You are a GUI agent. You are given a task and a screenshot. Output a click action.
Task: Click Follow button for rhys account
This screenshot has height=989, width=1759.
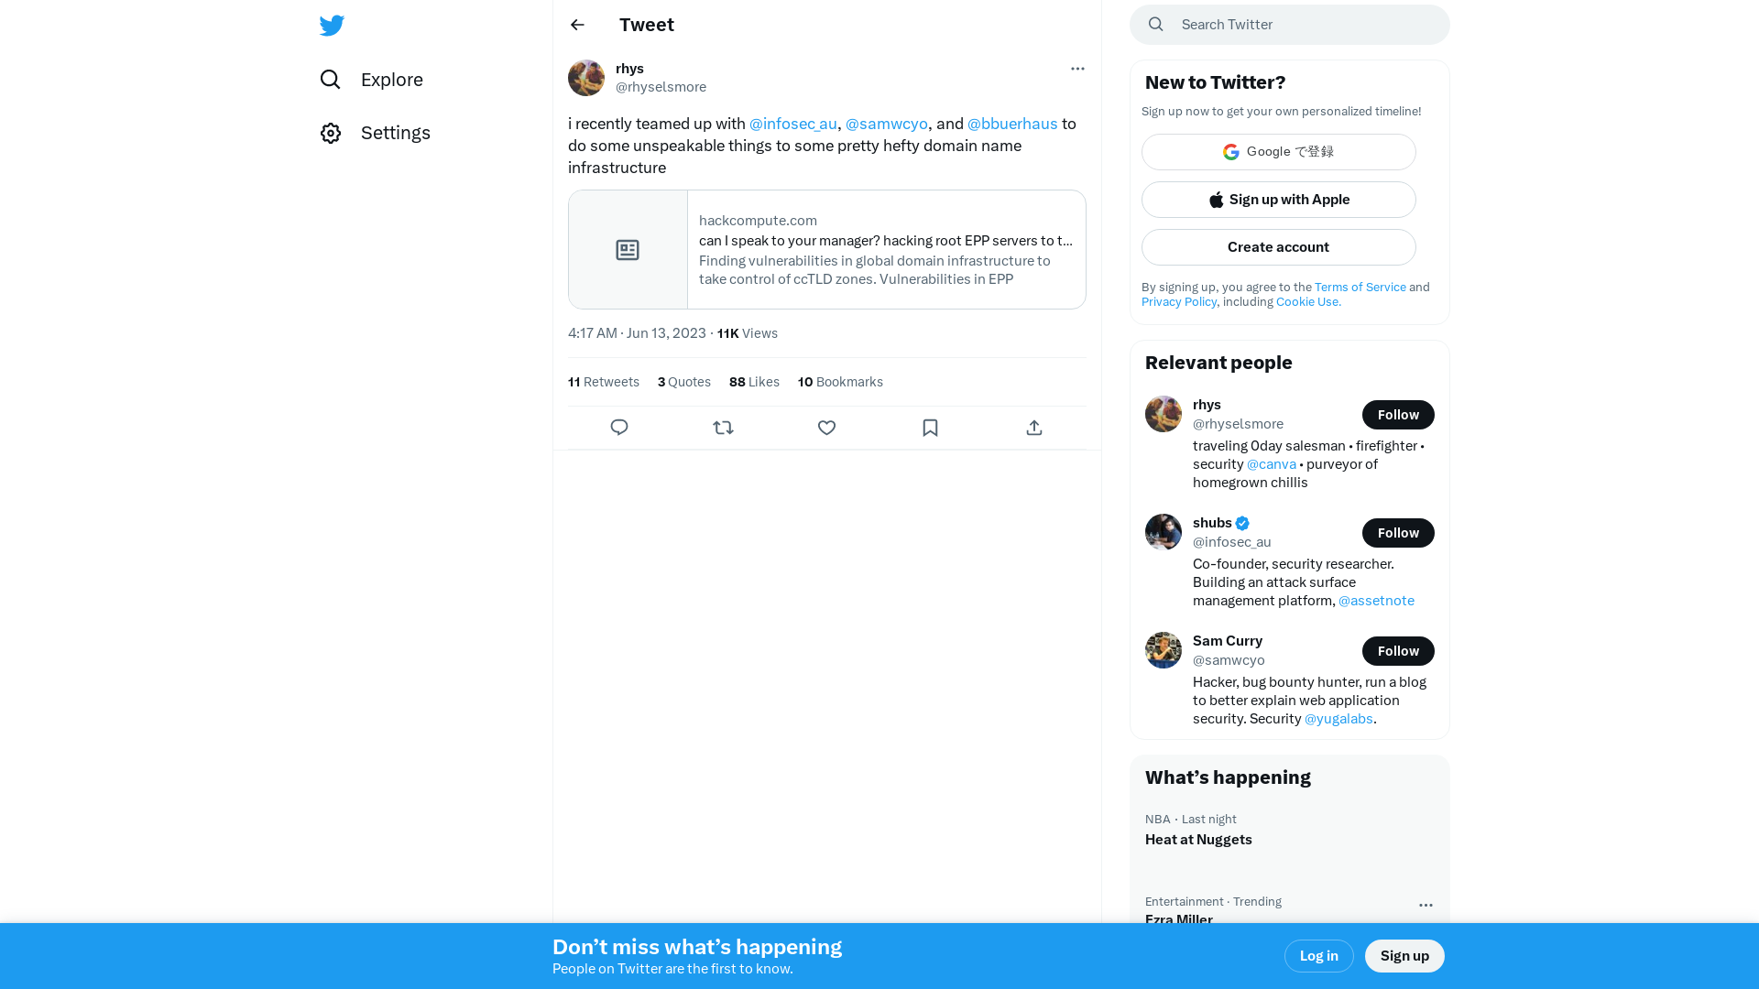(x=1398, y=414)
